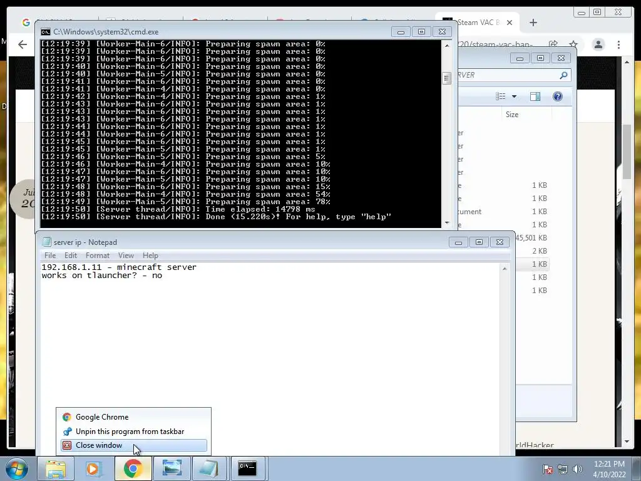The height and width of the screenshot is (481, 641).
Task: Select the 45,501 KB file row
Action: pos(531,238)
